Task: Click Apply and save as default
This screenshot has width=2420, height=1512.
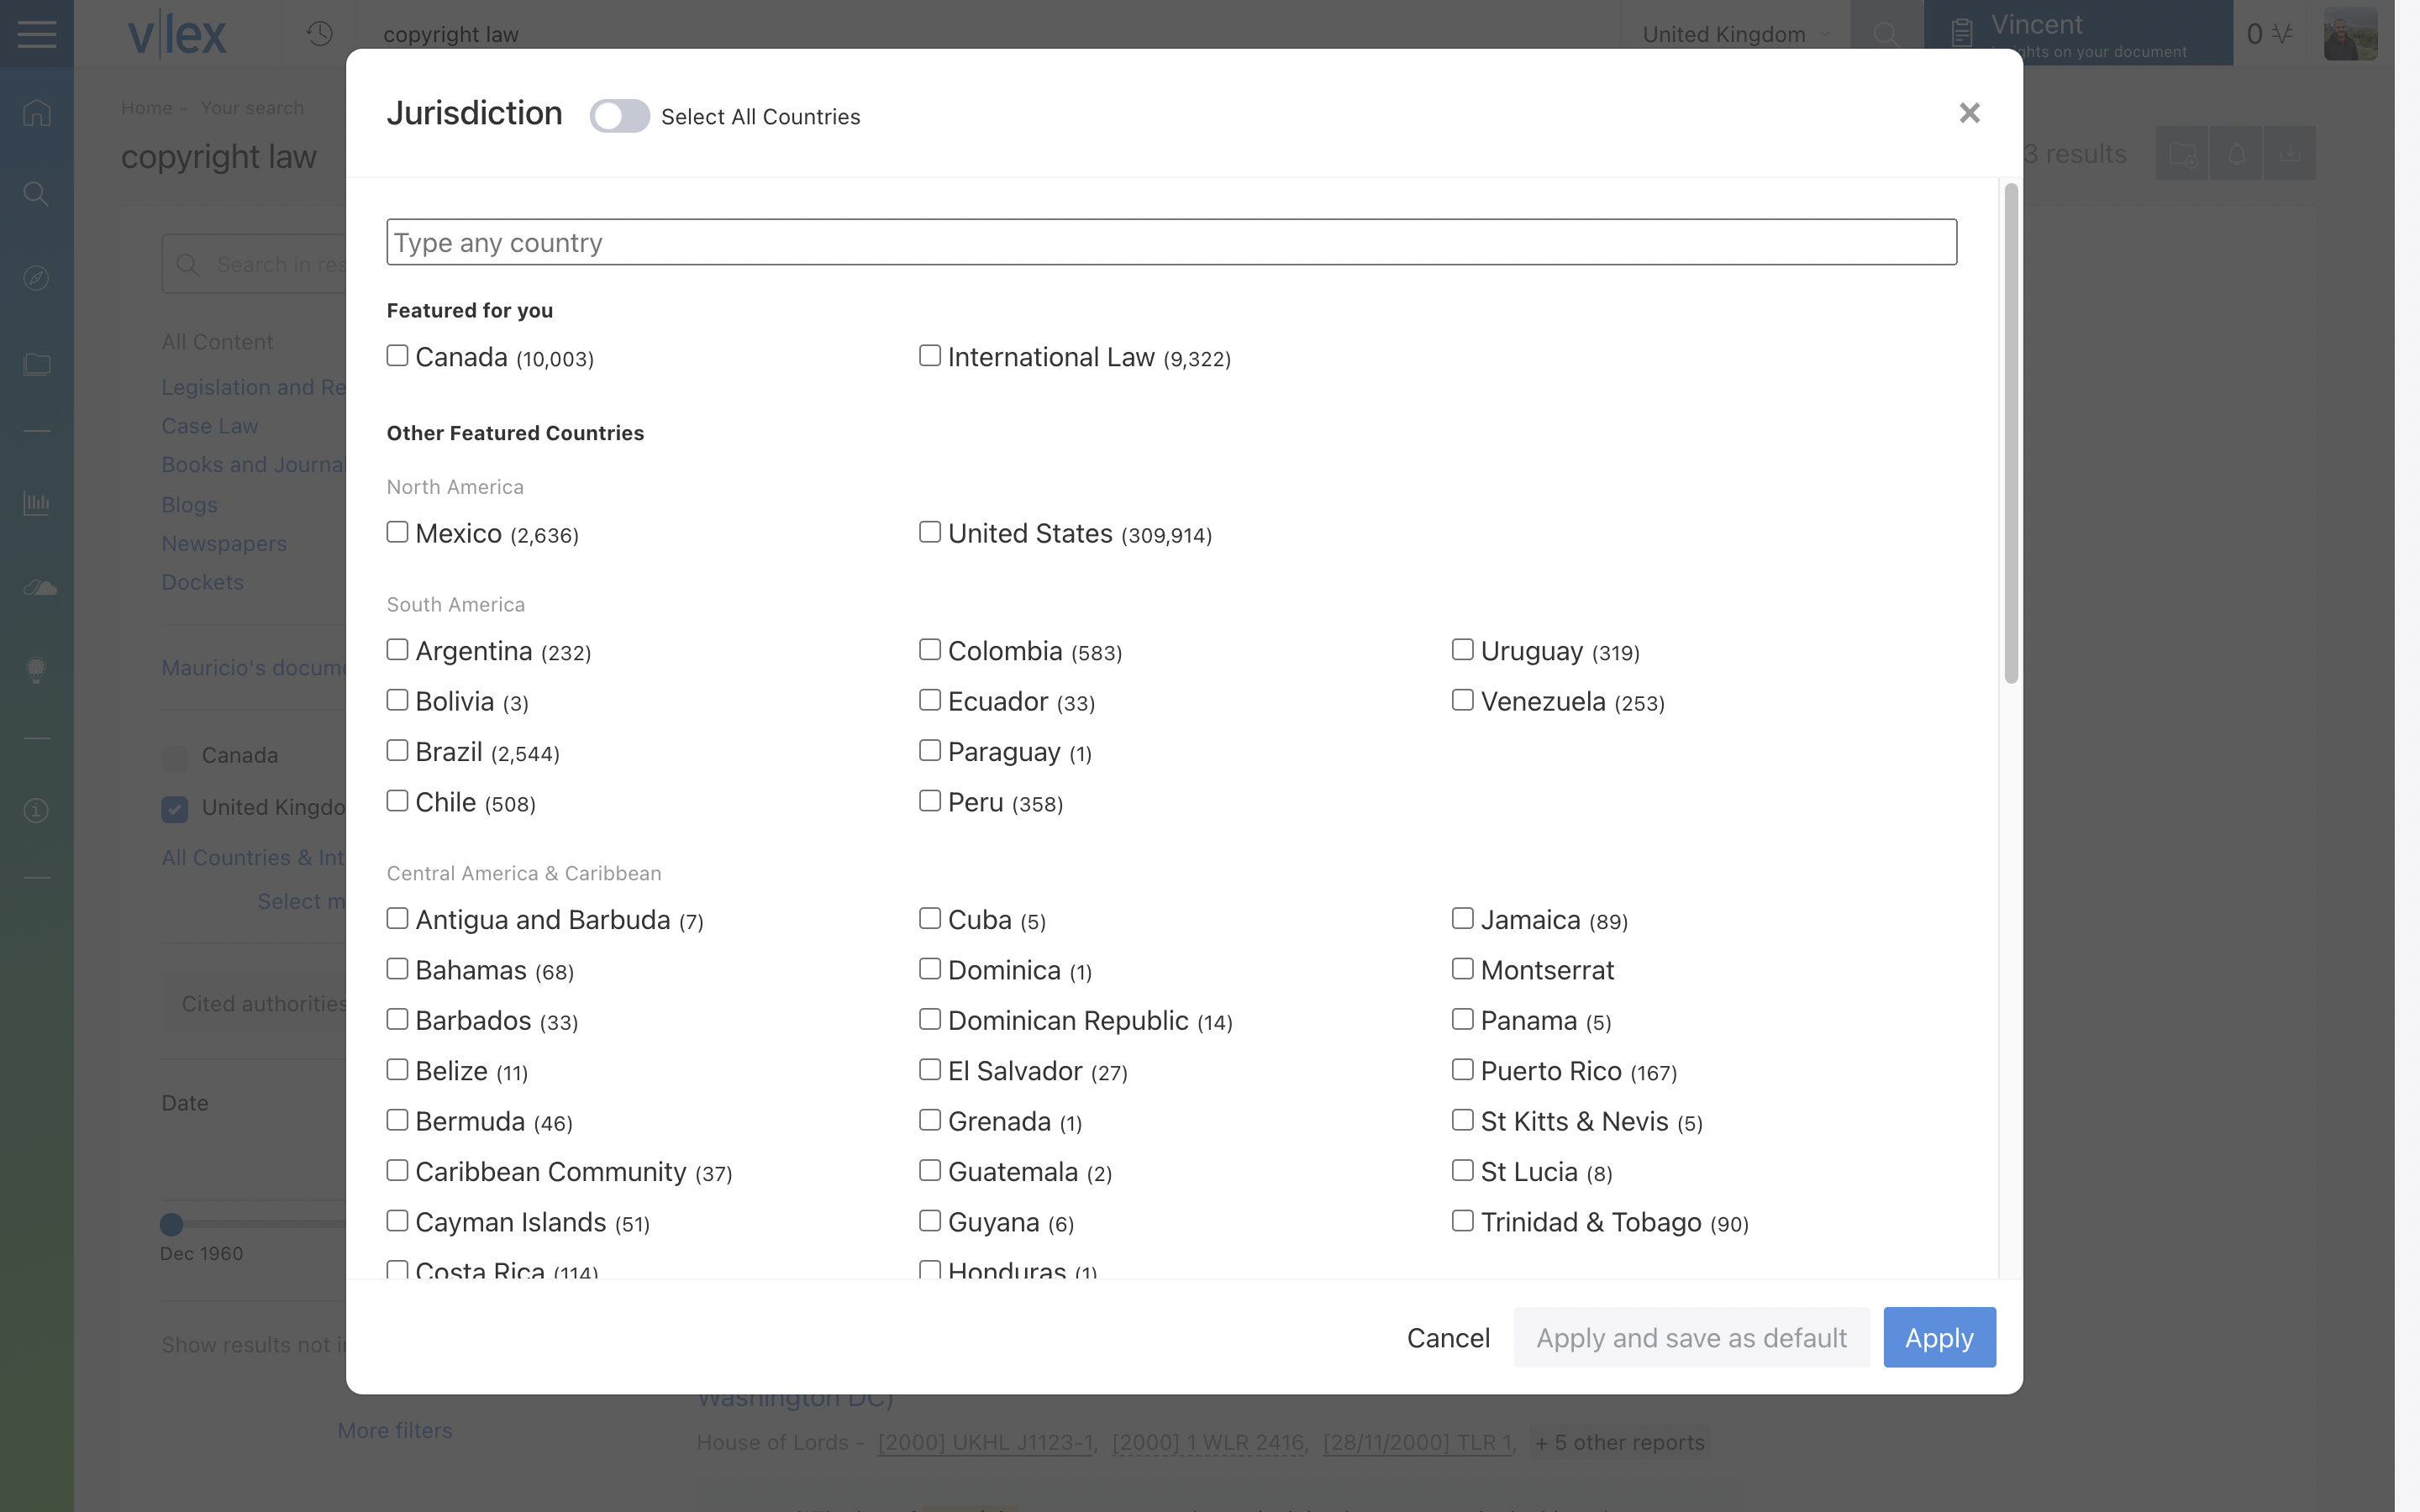Action: tap(1691, 1338)
